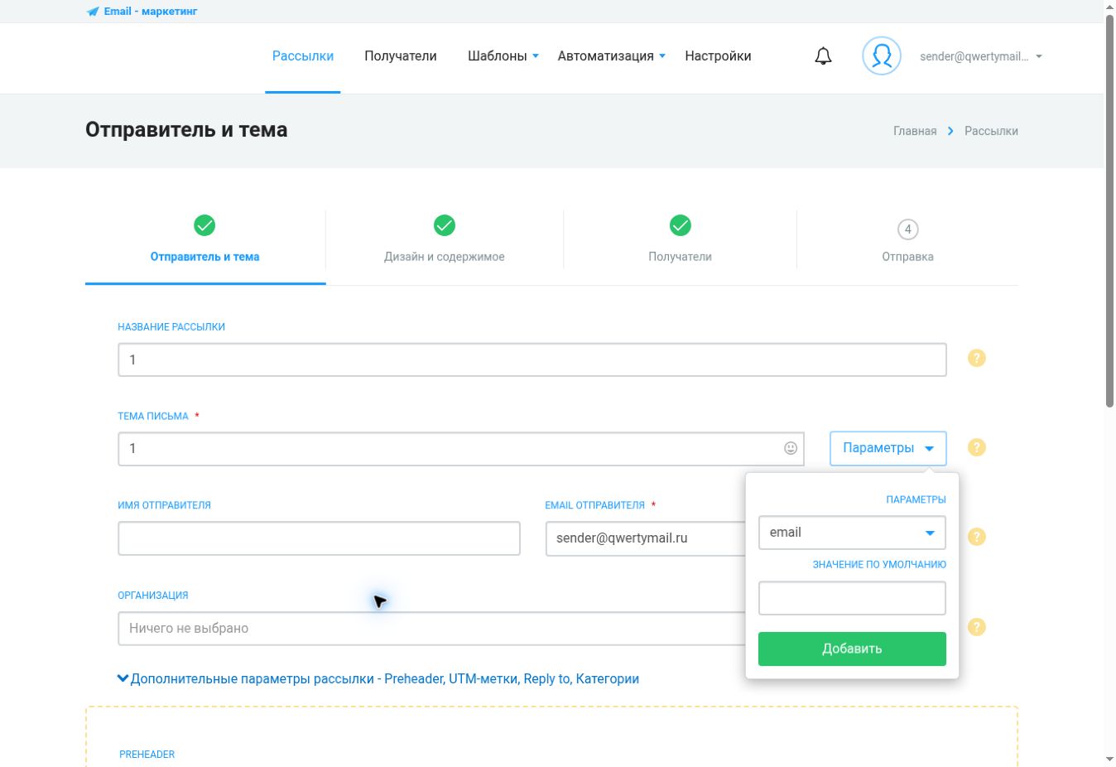Expand the Автоматизация menu
This screenshot has height=767, width=1116.
[611, 56]
